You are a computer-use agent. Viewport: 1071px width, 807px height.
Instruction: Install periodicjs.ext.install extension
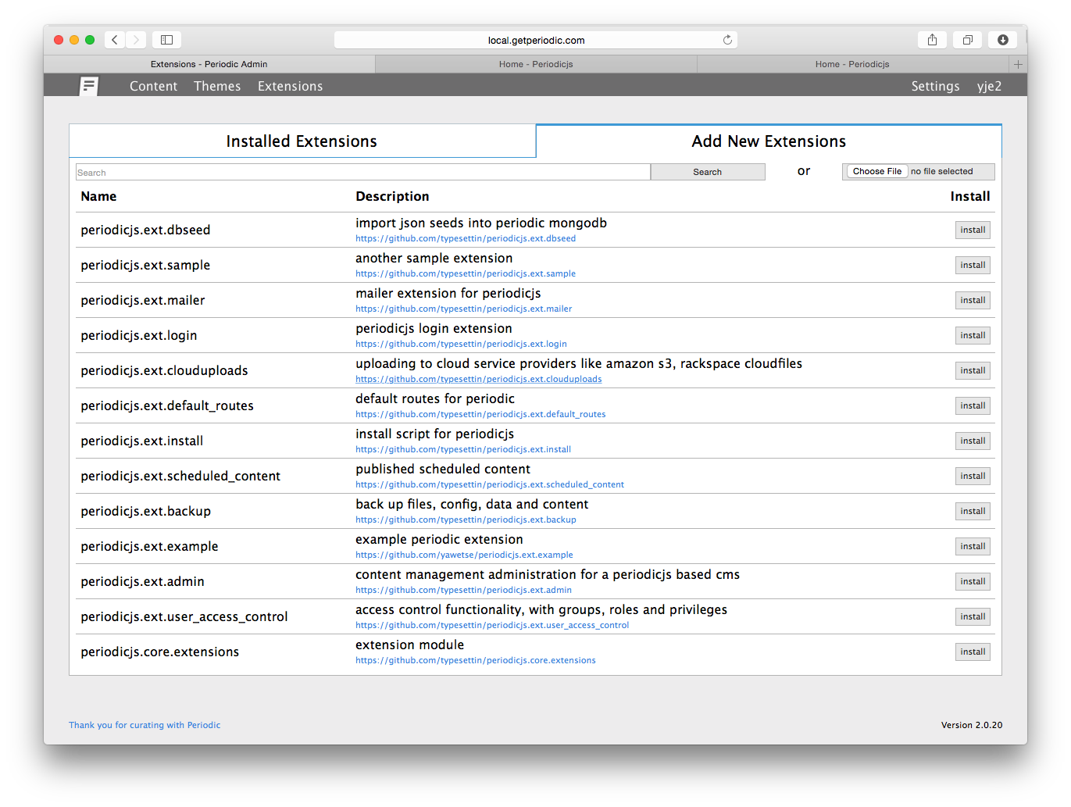973,441
